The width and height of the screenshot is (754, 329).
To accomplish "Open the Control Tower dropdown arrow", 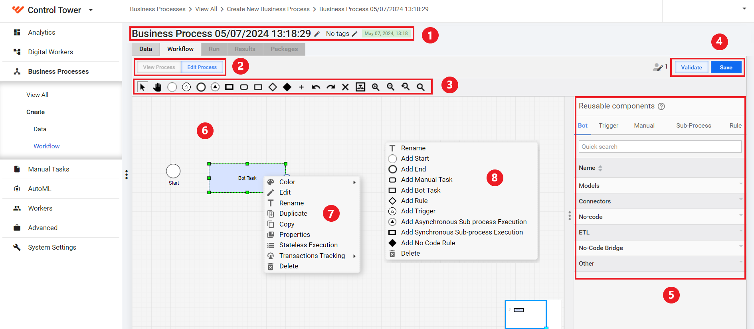I will [x=91, y=10].
